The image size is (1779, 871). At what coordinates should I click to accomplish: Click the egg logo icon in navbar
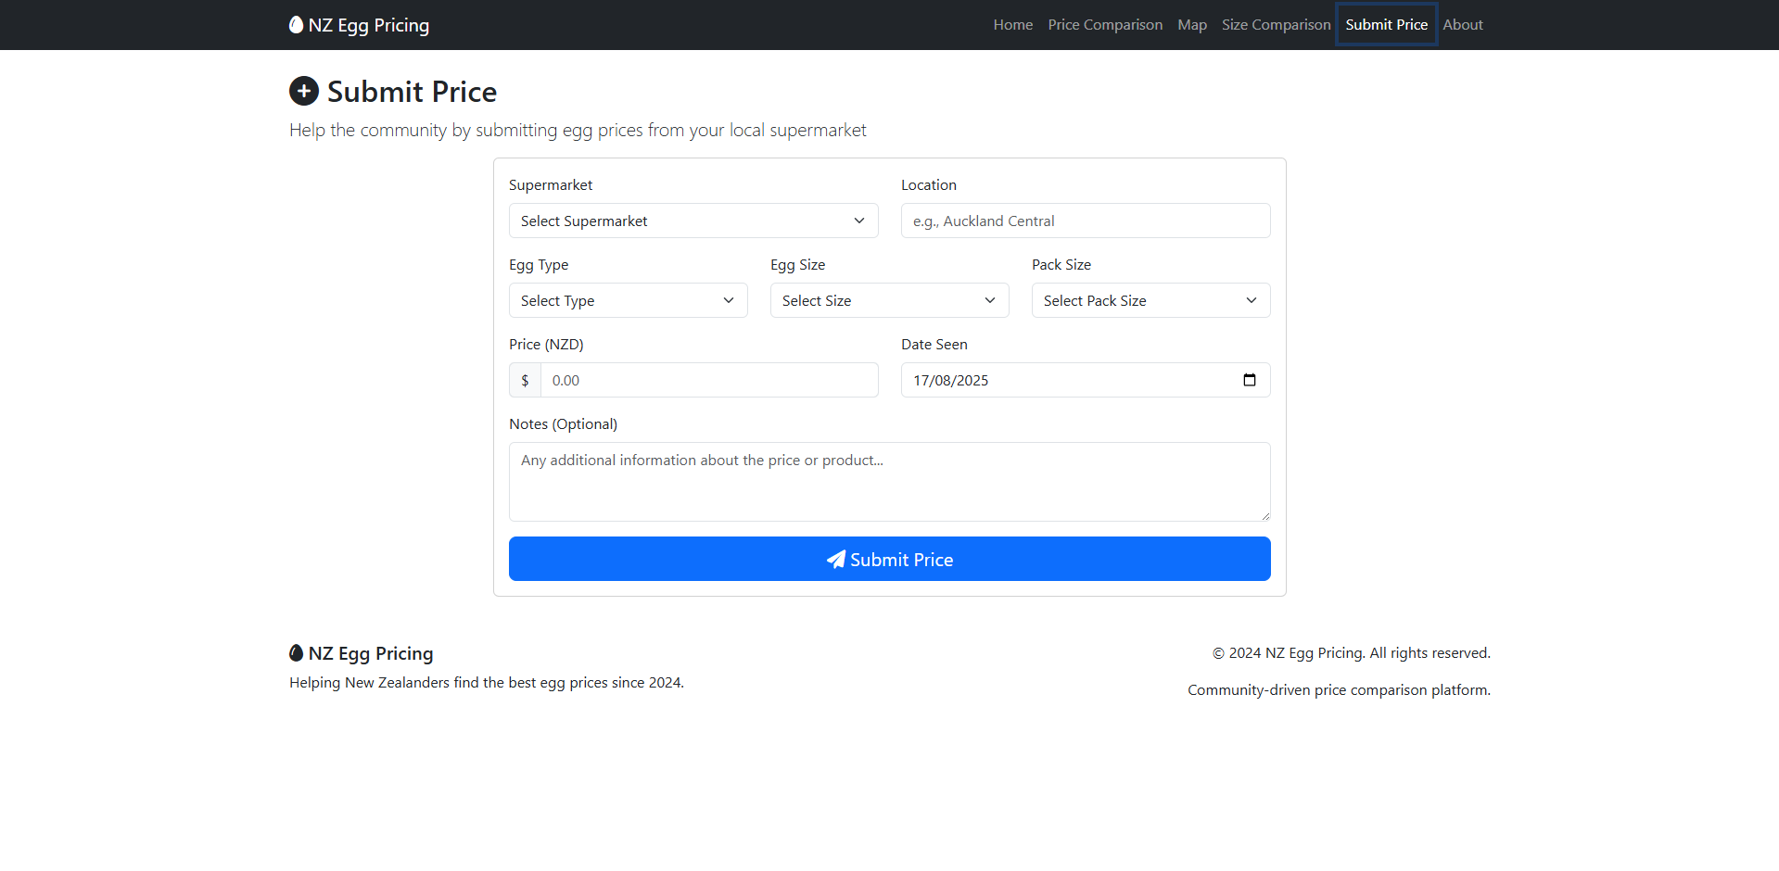point(296,25)
